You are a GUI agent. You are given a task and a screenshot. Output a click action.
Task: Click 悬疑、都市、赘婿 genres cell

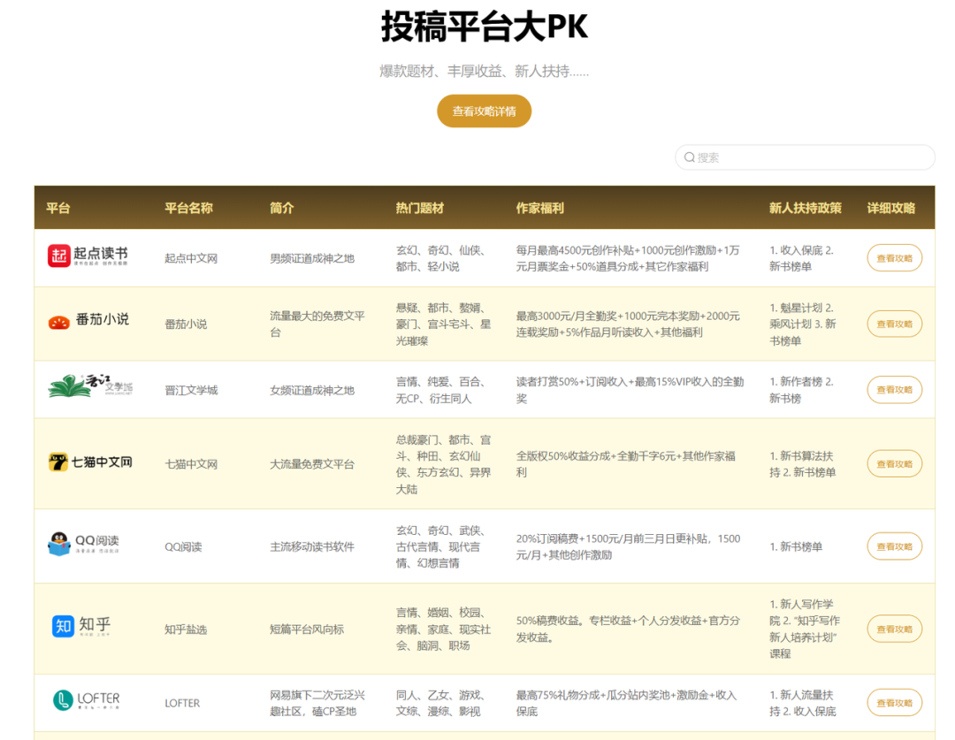[443, 324]
